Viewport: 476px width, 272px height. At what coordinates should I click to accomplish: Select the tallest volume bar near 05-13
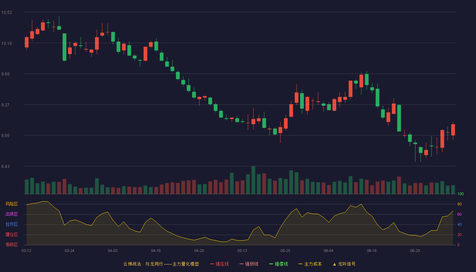(x=253, y=180)
